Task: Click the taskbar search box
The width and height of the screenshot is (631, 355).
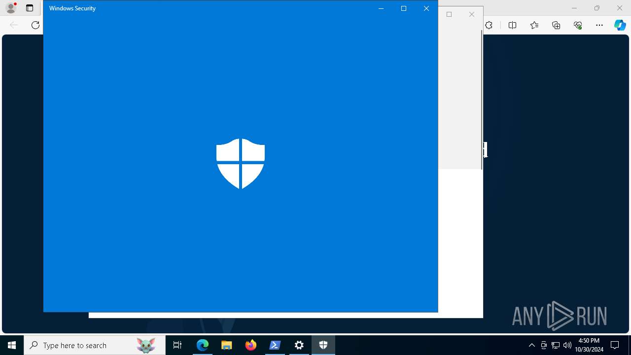Action: point(95,345)
